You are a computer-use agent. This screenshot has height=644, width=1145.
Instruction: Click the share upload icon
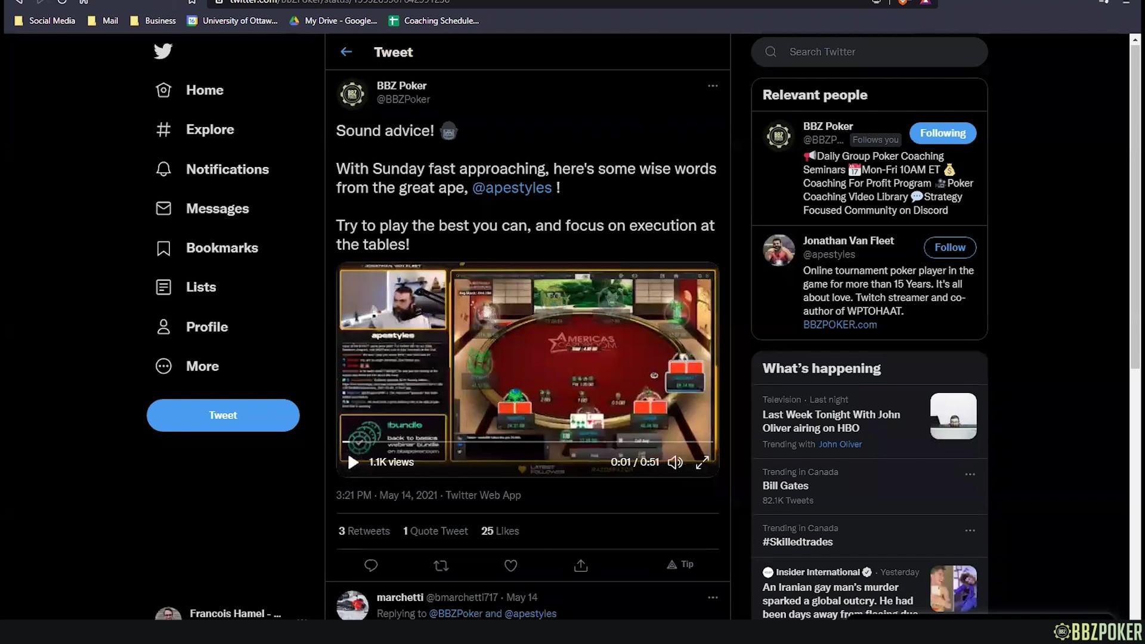point(581,565)
